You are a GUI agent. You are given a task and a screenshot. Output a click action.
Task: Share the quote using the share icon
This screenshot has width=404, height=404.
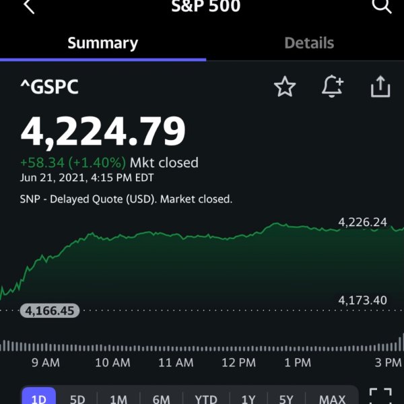[380, 87]
